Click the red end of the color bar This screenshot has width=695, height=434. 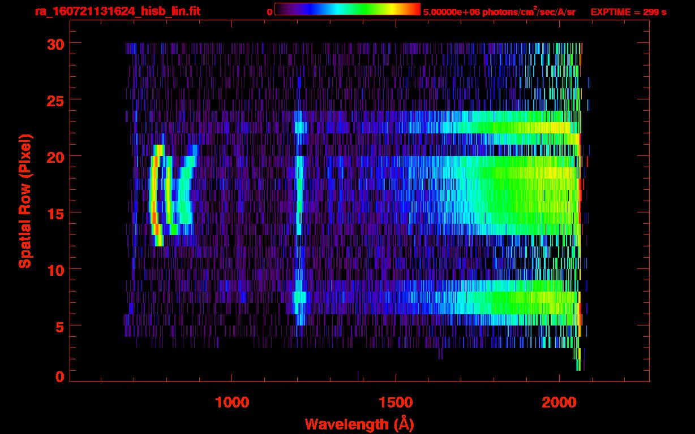tap(413, 9)
